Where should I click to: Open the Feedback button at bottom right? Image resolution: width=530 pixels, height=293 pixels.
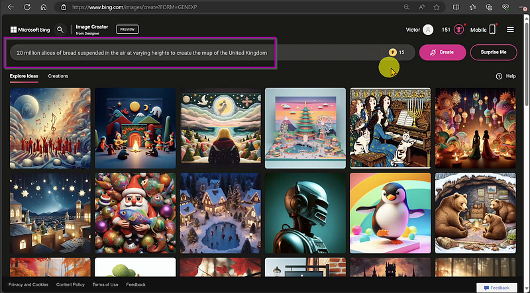496,288
